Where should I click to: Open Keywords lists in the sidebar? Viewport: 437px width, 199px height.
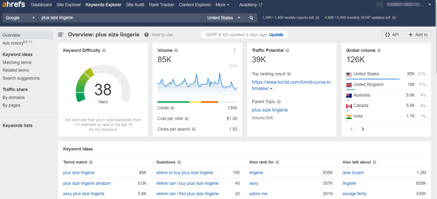point(17,126)
